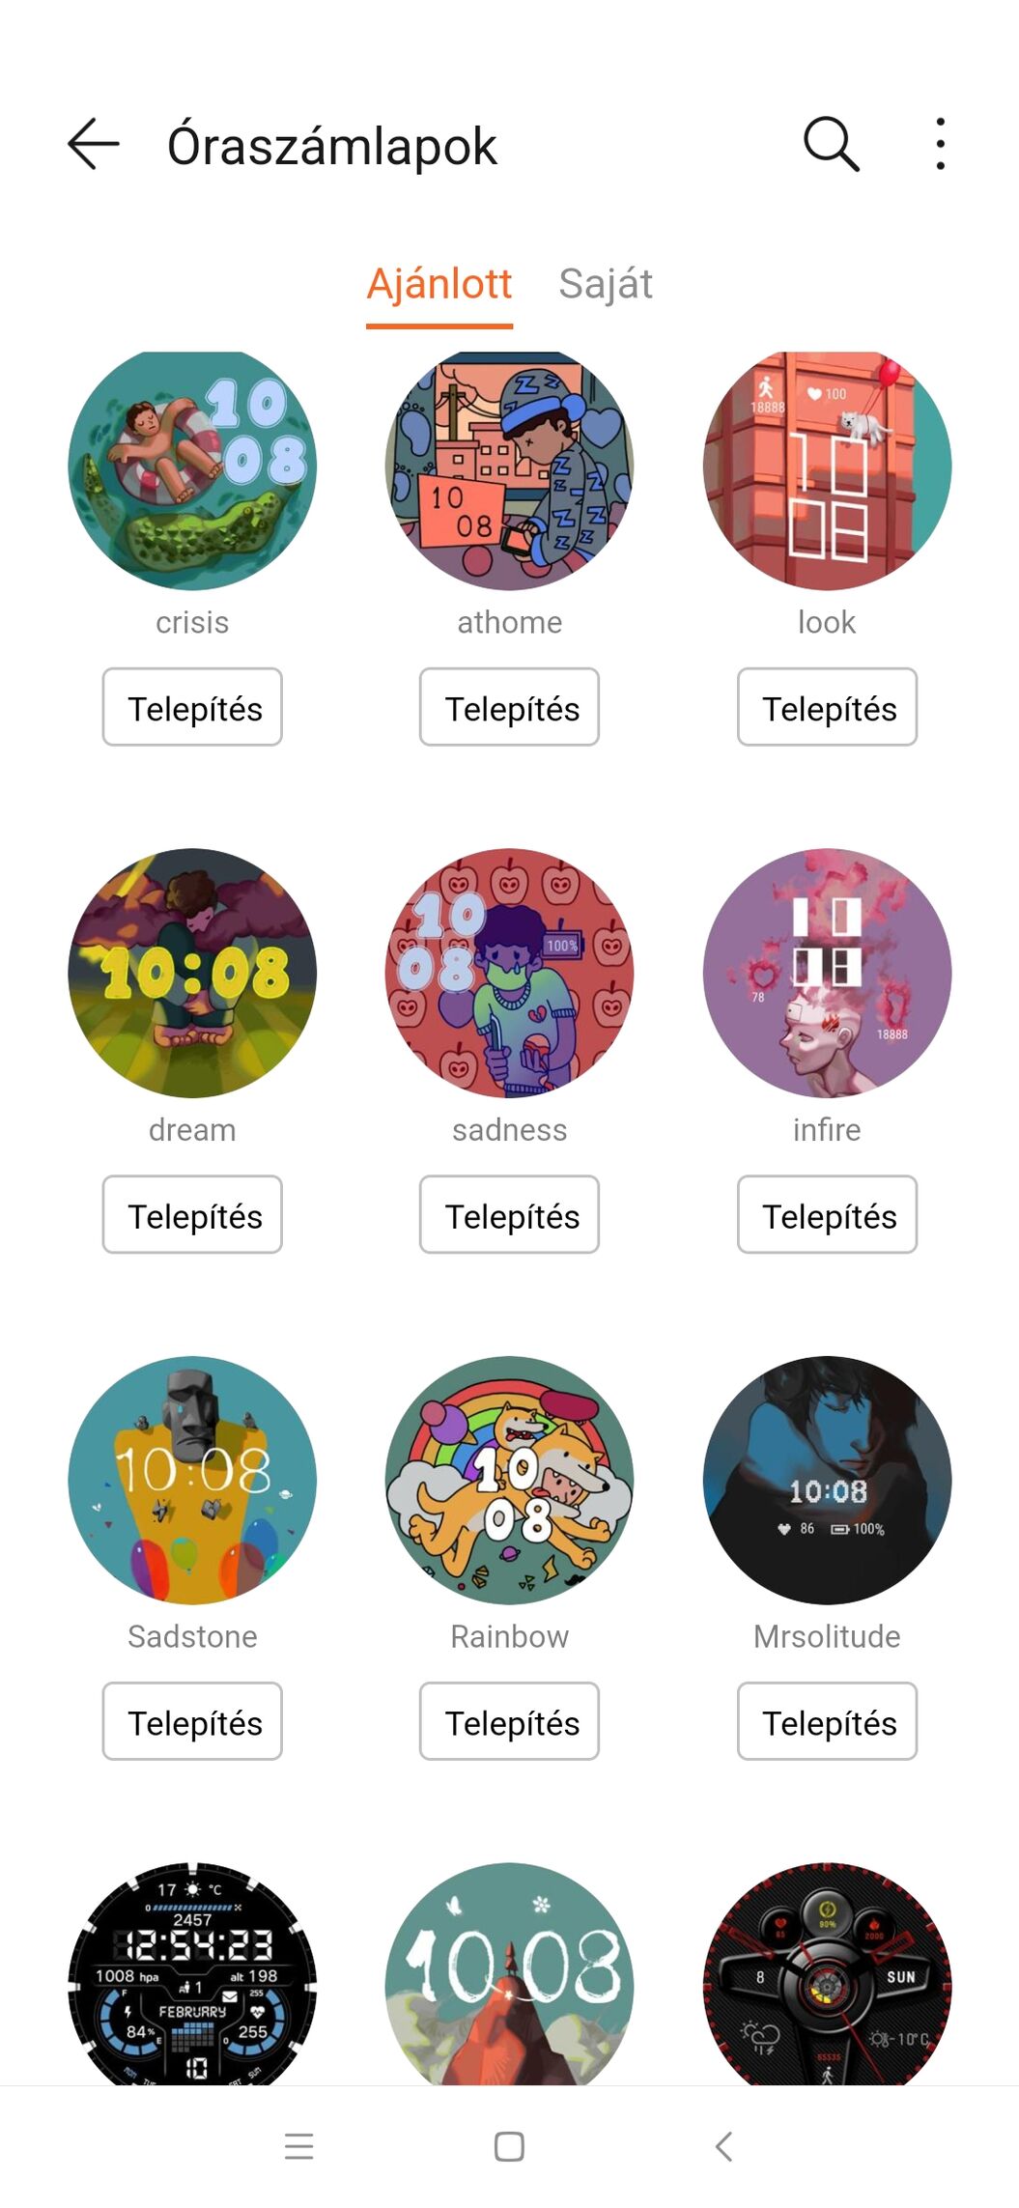Tap Telepítés under Mrsolitude
This screenshot has width=1019, height=2208.
[x=827, y=1721]
